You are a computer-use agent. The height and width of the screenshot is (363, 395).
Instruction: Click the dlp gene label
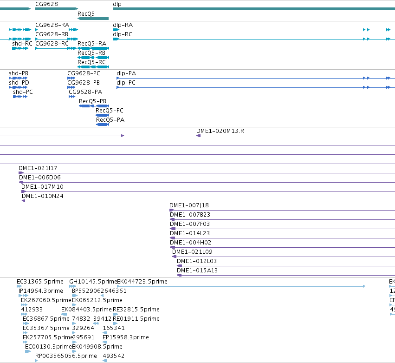coord(117,4)
